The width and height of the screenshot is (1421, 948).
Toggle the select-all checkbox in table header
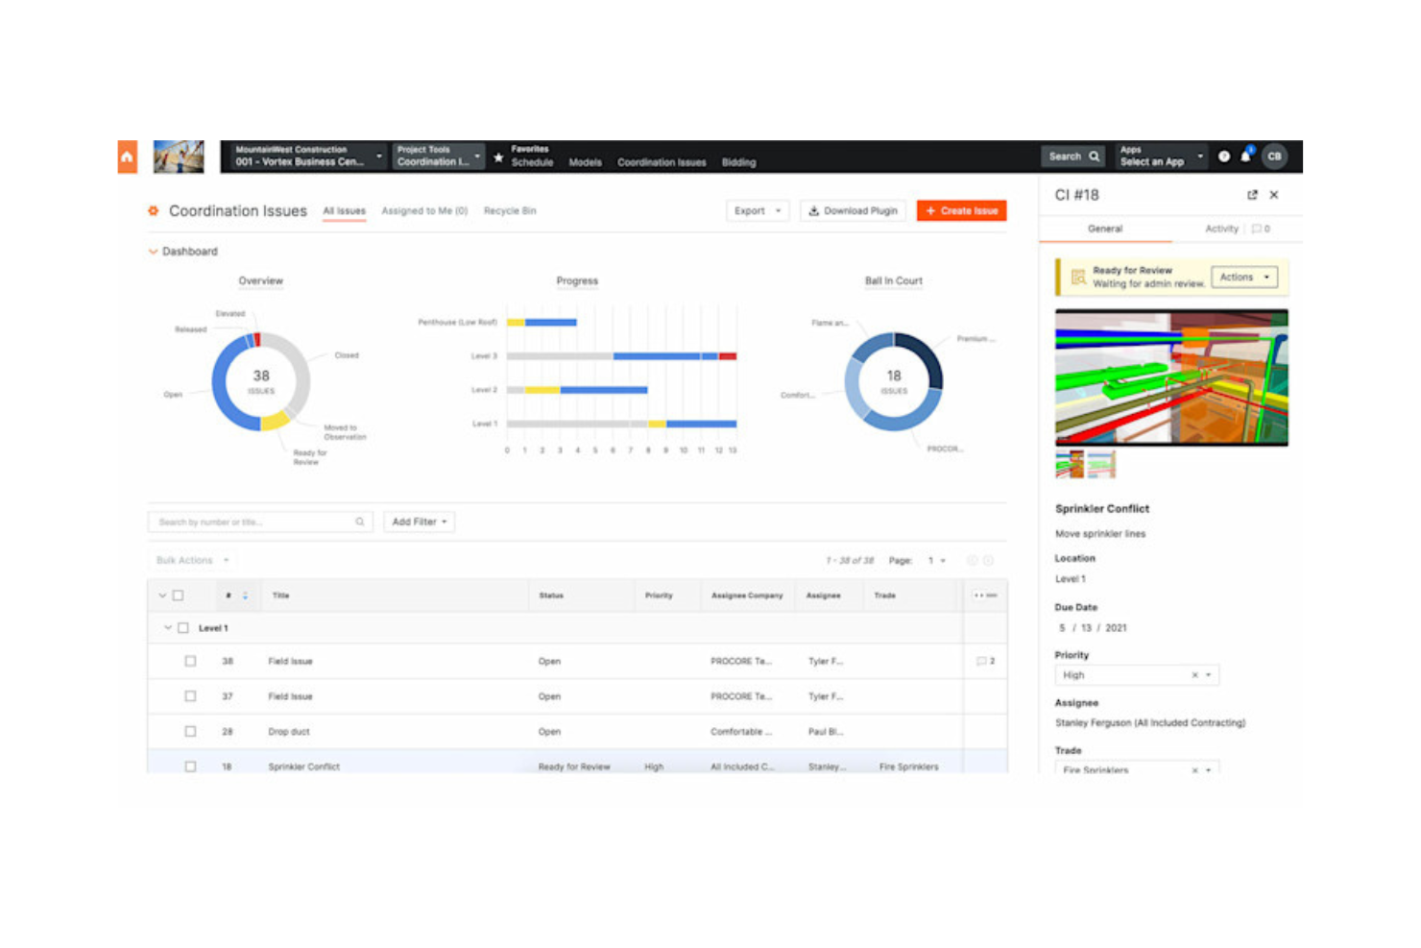click(x=178, y=596)
